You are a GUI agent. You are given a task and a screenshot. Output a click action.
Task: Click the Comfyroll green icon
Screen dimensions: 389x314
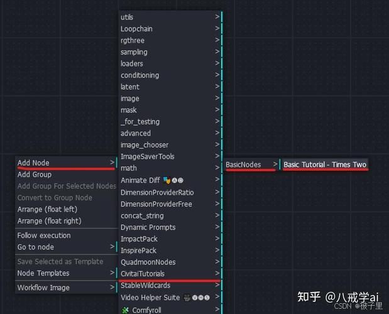pyautogui.click(x=126, y=310)
